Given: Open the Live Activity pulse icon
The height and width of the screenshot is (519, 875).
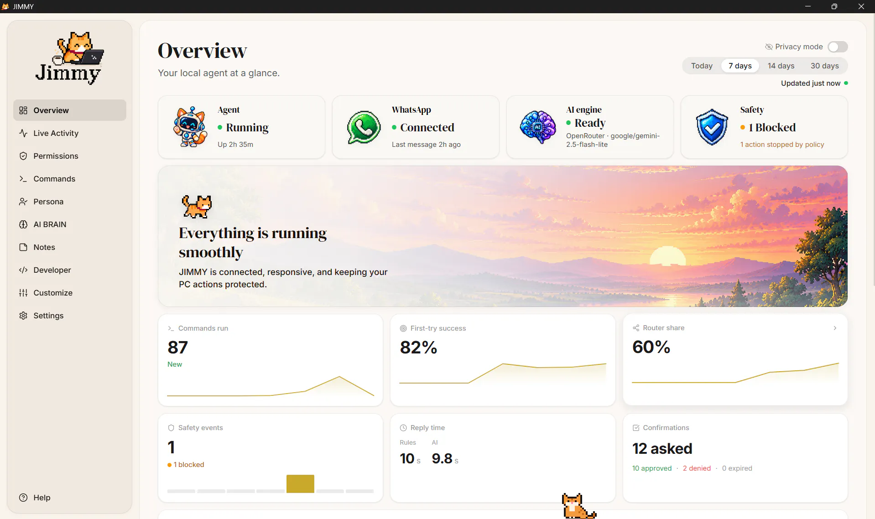Looking at the screenshot, I should [x=23, y=133].
